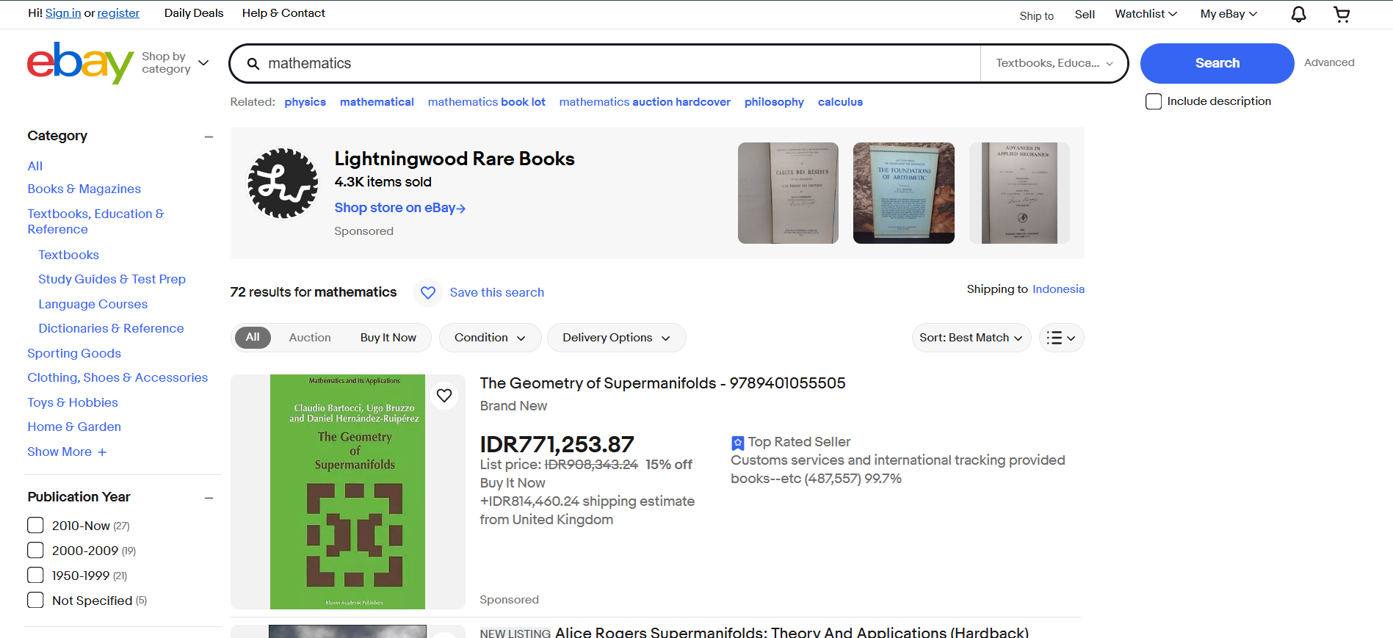Image resolution: width=1393 pixels, height=638 pixels.
Task: Click the Sign in link
Action: pyautogui.click(x=63, y=13)
